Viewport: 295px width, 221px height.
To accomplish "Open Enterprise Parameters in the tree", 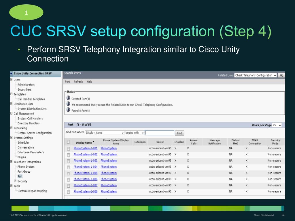I will (x=31, y=152).
